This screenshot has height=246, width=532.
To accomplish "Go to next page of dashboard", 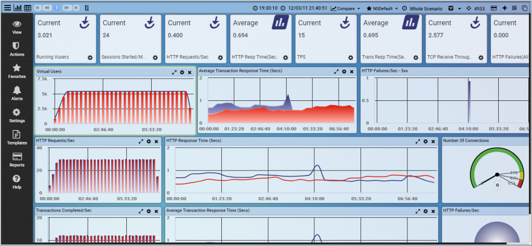I will [67, 8].
